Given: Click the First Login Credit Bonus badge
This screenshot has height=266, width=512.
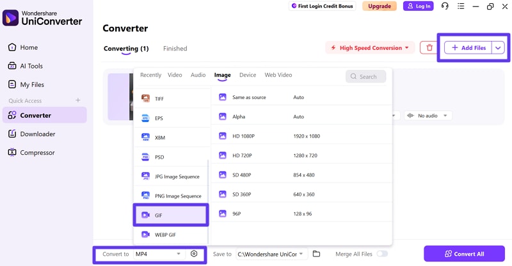Looking at the screenshot, I should point(323,6).
